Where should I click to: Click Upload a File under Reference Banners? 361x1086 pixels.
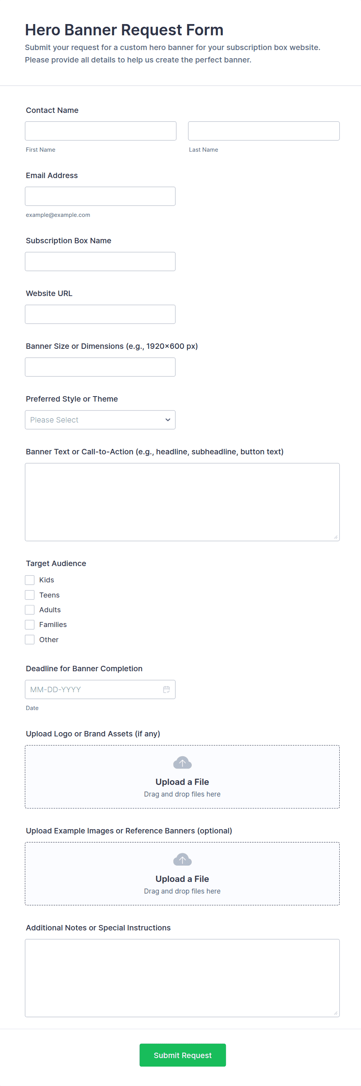[x=182, y=878]
